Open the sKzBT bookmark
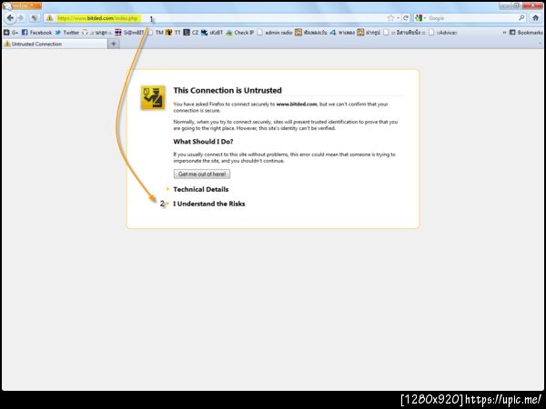This screenshot has width=546, height=409. tap(212, 33)
